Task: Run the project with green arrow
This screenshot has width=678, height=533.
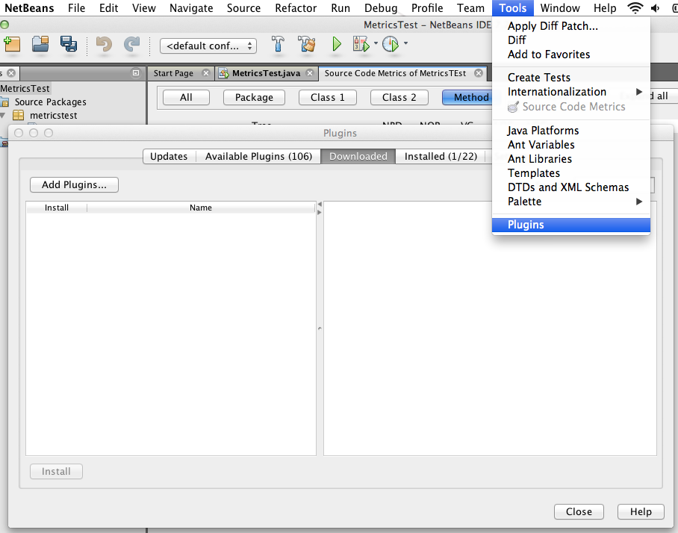Action: point(337,44)
